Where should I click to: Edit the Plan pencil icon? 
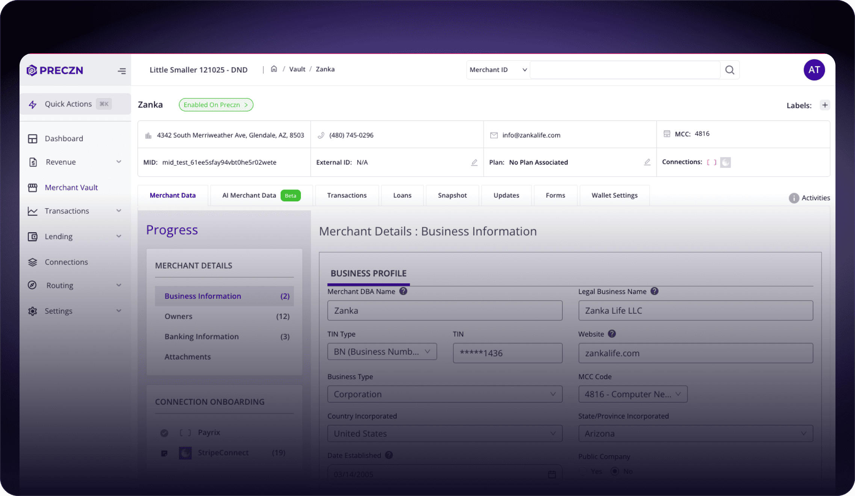point(647,162)
